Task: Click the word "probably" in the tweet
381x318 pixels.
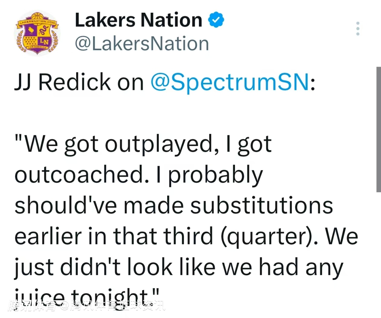Action: pos(215,175)
